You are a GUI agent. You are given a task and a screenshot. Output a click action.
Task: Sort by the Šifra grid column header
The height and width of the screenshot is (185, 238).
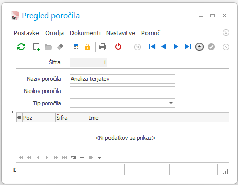(71, 118)
